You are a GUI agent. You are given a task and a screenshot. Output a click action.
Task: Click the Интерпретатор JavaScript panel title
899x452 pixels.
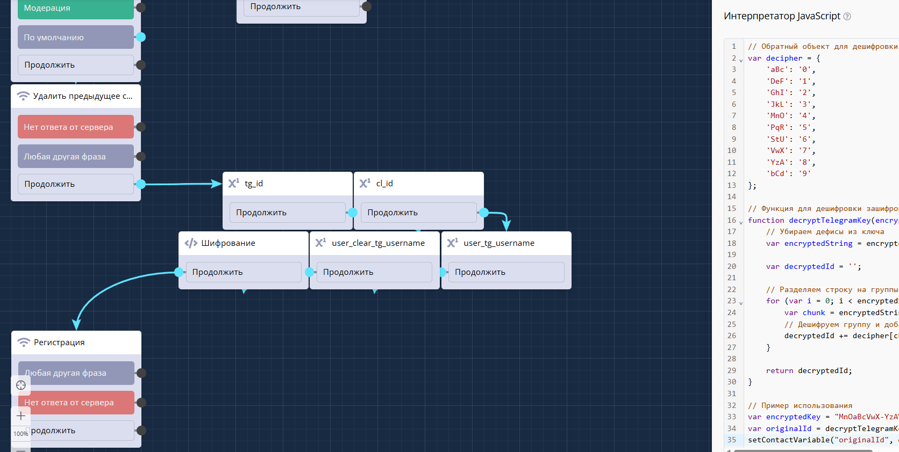tap(782, 16)
